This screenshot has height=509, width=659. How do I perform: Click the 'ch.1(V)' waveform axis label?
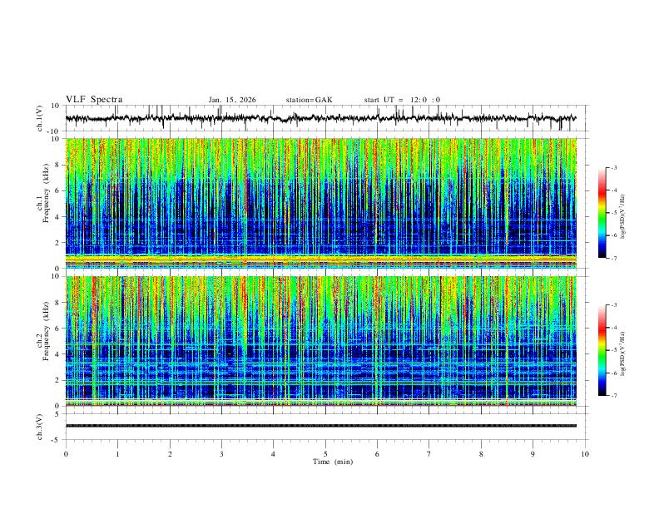pos(40,118)
